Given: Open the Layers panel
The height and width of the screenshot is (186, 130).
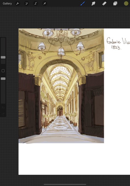Looking at the screenshot, I should [115, 4].
